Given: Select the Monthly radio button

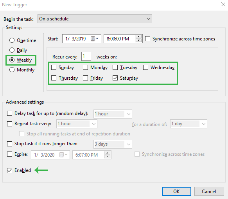Looking at the screenshot, I should pyautogui.click(x=12, y=70).
